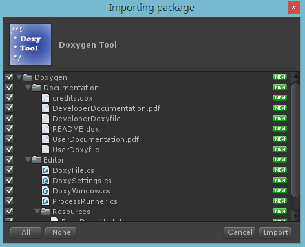Toggle the UserDocumentation.pdf checkbox

[x=9, y=139]
